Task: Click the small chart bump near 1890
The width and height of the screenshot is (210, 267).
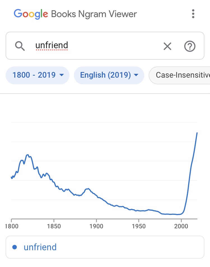Action: coord(88,189)
